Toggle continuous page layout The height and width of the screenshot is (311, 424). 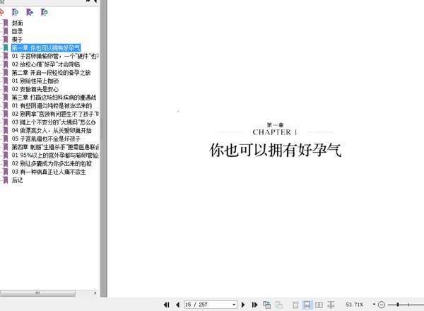[307, 305]
